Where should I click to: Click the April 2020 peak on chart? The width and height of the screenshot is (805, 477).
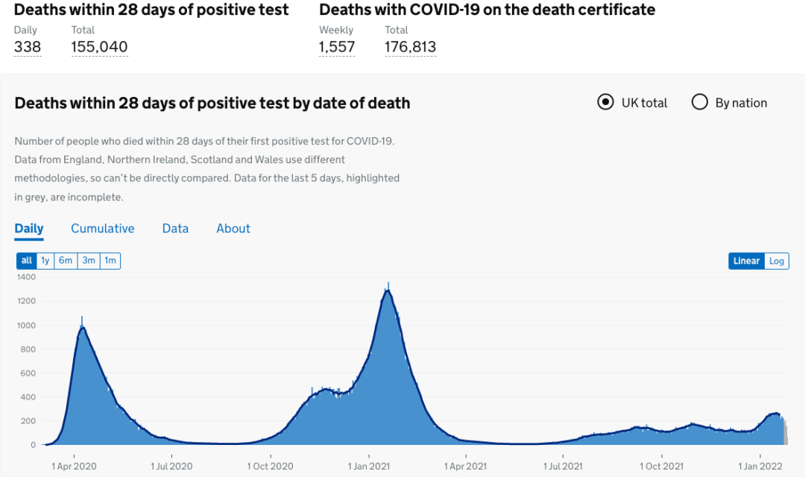pyautogui.click(x=82, y=328)
